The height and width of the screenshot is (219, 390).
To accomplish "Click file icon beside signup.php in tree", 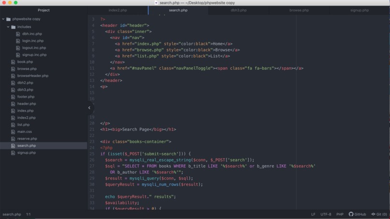I will (13, 153).
